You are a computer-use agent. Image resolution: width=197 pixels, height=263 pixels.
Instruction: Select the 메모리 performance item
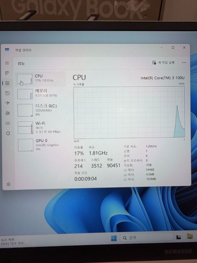point(41,94)
